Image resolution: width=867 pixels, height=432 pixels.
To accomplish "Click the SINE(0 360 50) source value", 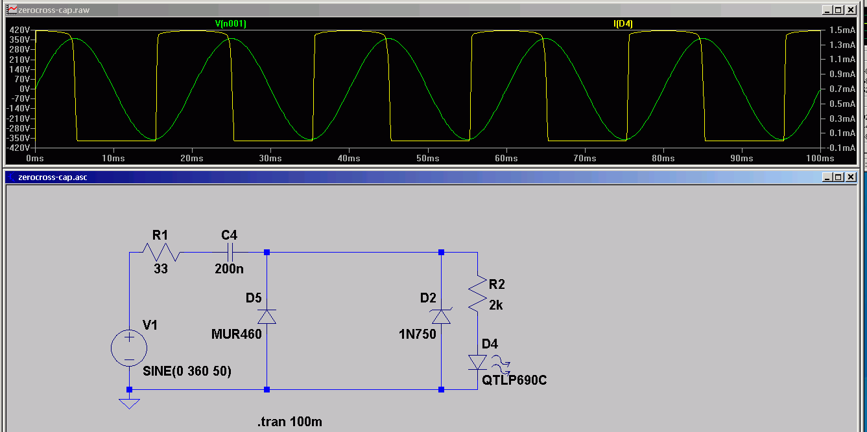I will (x=187, y=372).
